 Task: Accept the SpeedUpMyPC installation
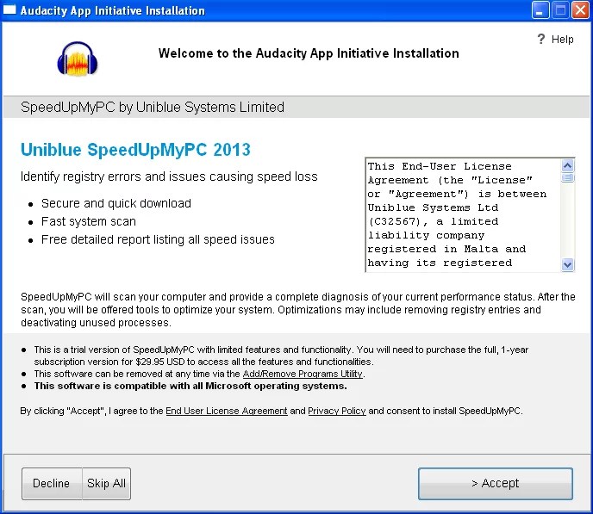point(496,483)
